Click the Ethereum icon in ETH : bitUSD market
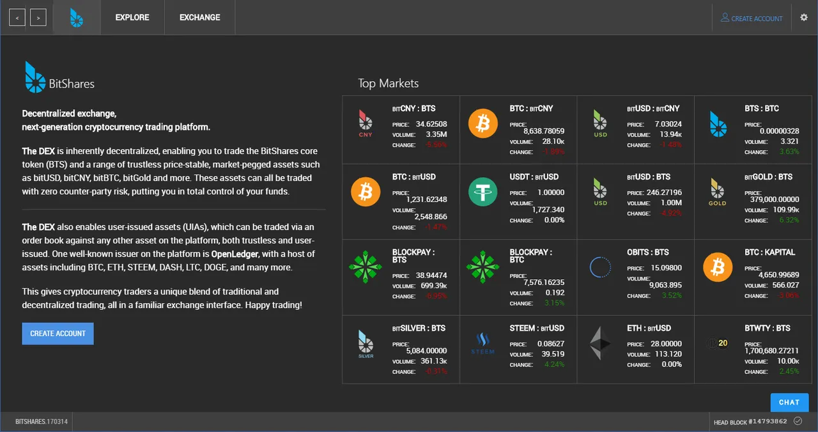Image resolution: width=818 pixels, height=432 pixels. [x=600, y=343]
